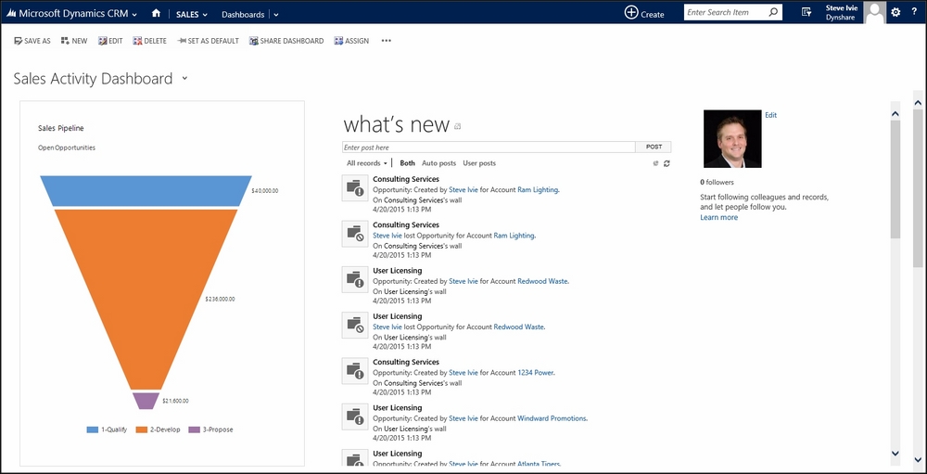Click the $40,000.00 funnel value label
The width and height of the screenshot is (927, 474).
coord(265,191)
